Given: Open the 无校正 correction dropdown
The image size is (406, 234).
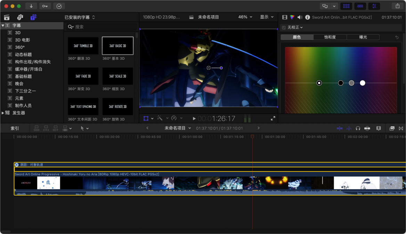Looking at the screenshot, I should (295, 27).
